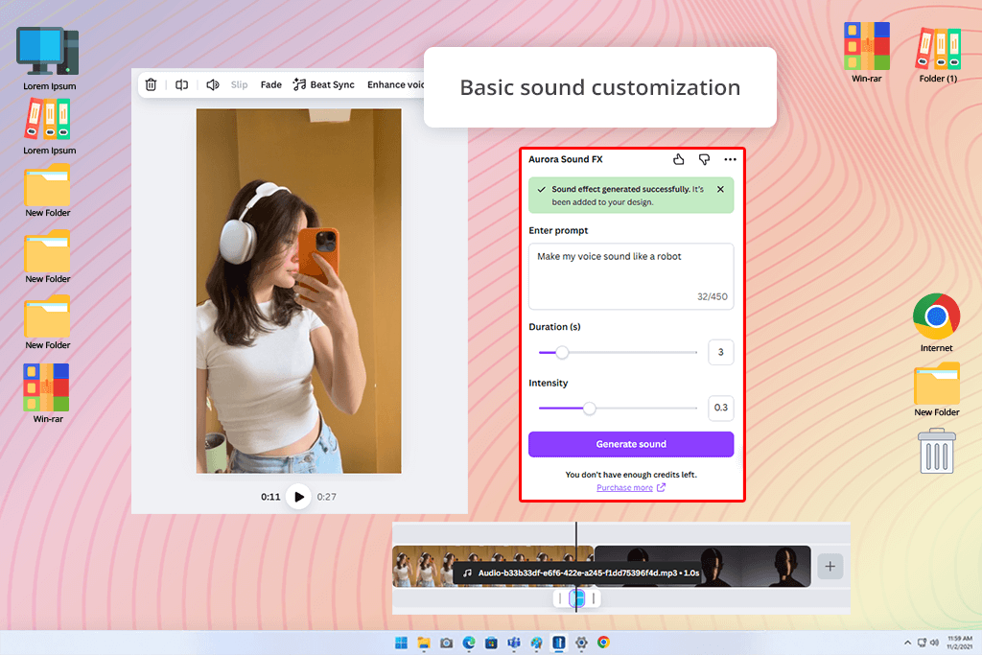982x655 pixels.
Task: Click the Duration value field showing 3
Action: (x=721, y=352)
